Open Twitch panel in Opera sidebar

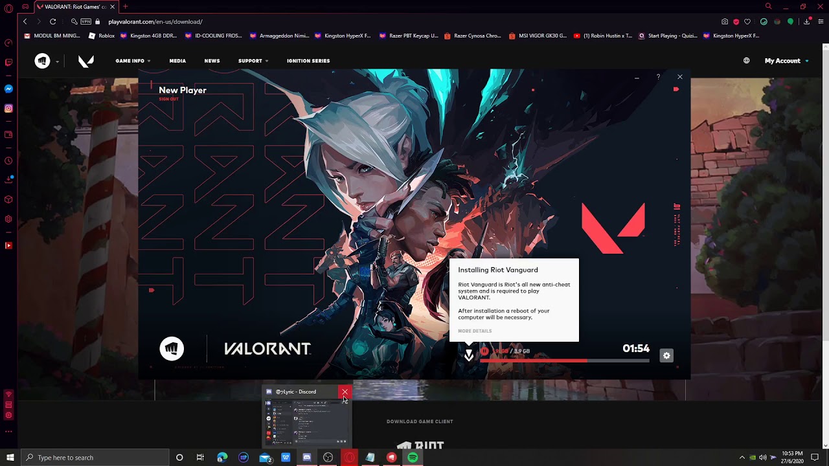tap(8, 63)
